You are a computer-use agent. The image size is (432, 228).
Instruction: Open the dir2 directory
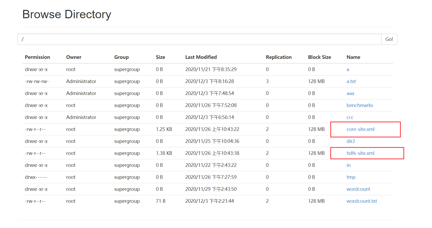click(x=351, y=141)
